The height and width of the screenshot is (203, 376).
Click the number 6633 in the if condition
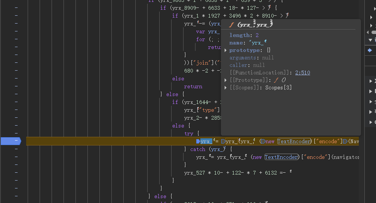(x=214, y=8)
